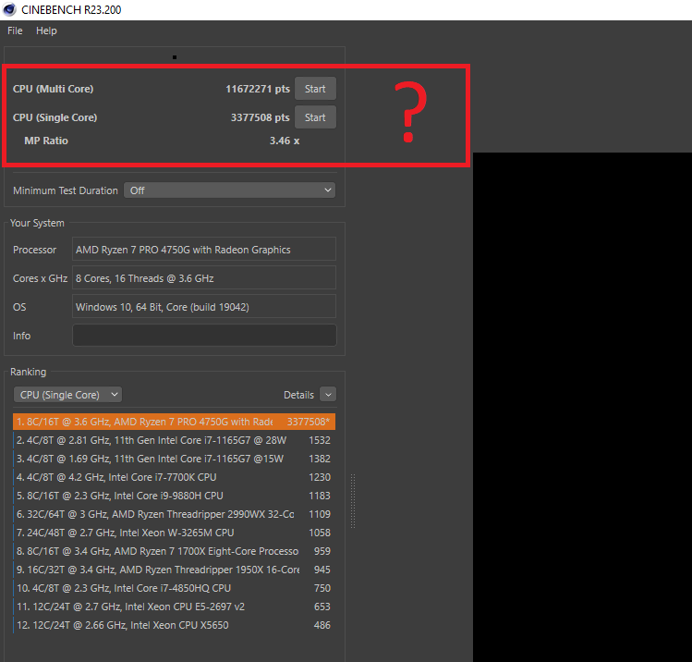Select the i7-1165G7 @ 28W ranking row
This screenshot has width=692, height=662.
point(174,440)
